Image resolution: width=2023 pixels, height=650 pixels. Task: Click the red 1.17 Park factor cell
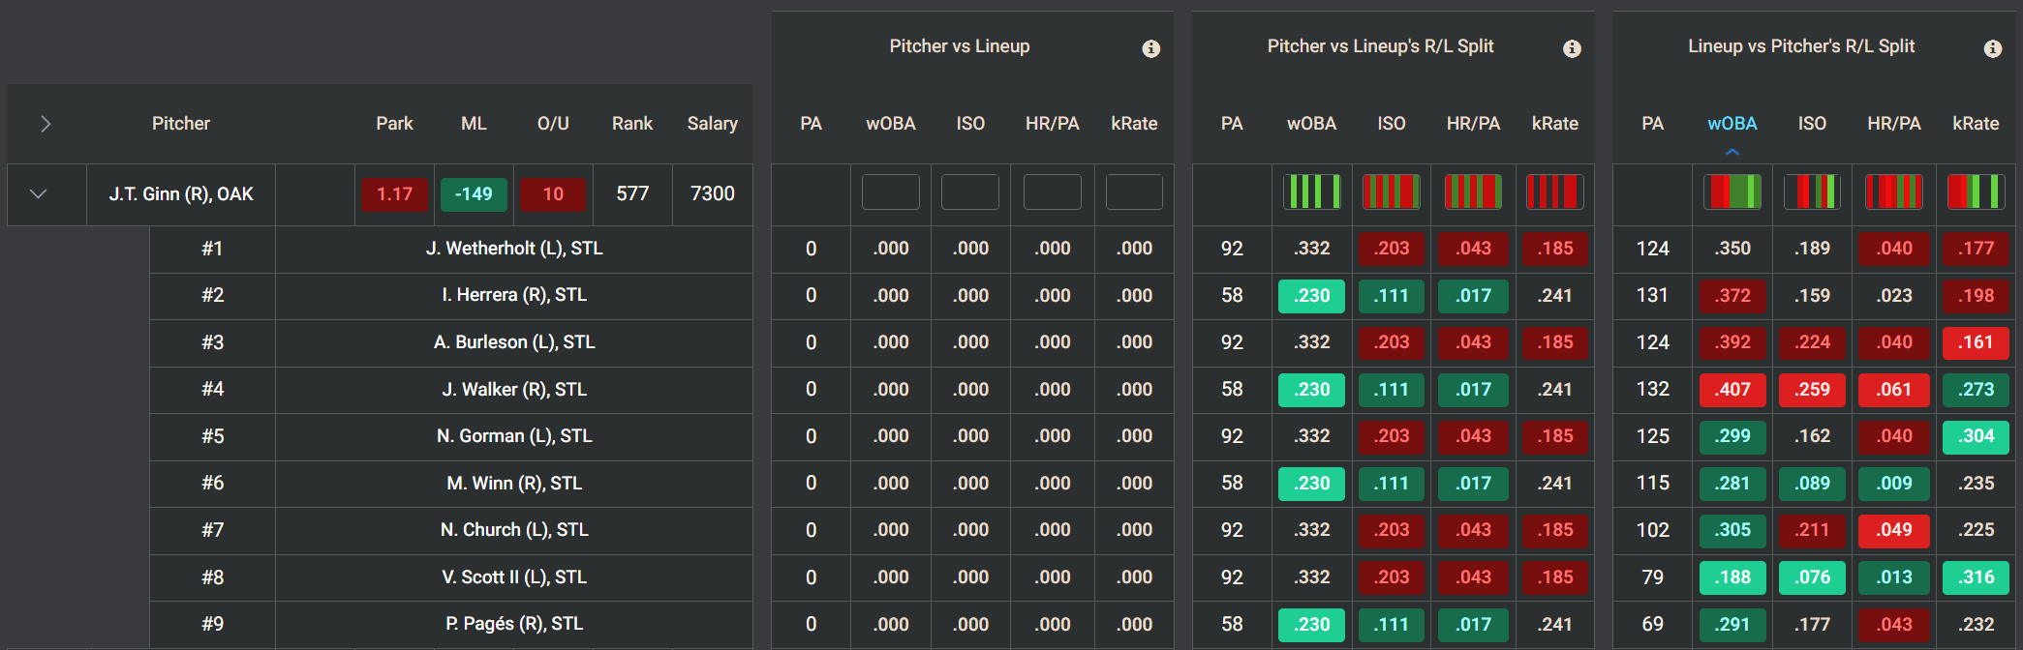click(394, 193)
